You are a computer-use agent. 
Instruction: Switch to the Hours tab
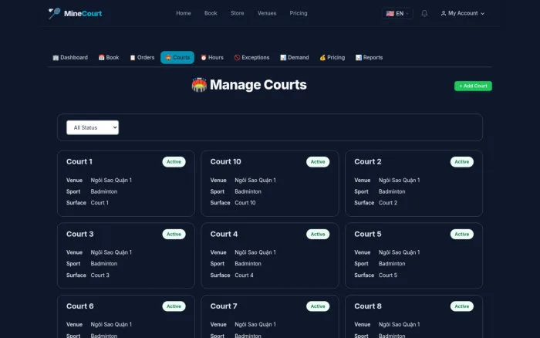click(x=212, y=58)
